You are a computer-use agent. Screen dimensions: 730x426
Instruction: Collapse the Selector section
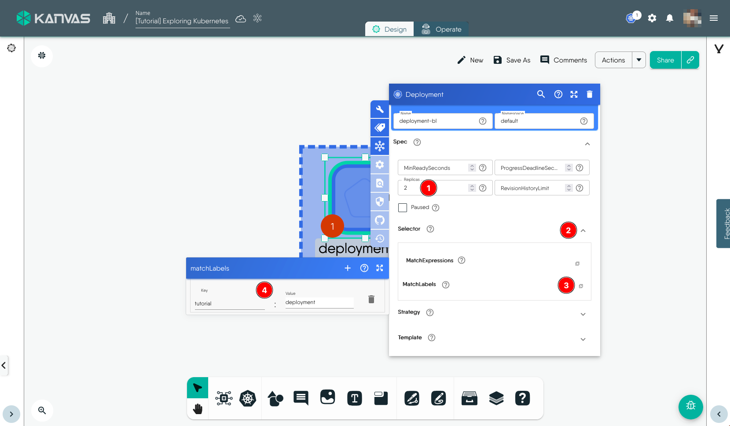click(583, 231)
